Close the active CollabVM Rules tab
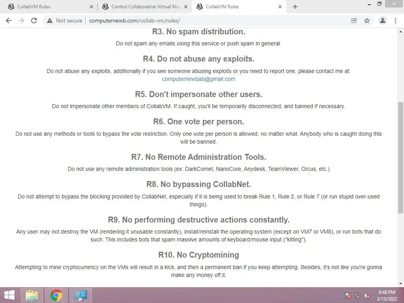This screenshot has height=303, width=404. tap(280, 7)
